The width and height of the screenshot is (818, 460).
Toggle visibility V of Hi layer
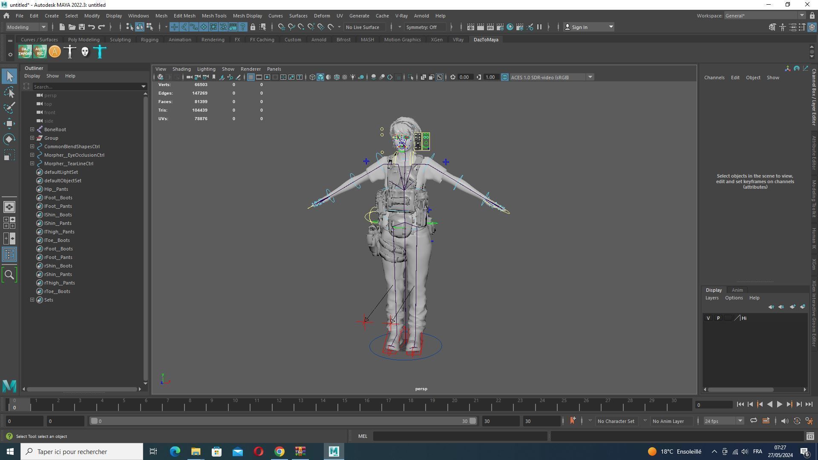pos(708,318)
